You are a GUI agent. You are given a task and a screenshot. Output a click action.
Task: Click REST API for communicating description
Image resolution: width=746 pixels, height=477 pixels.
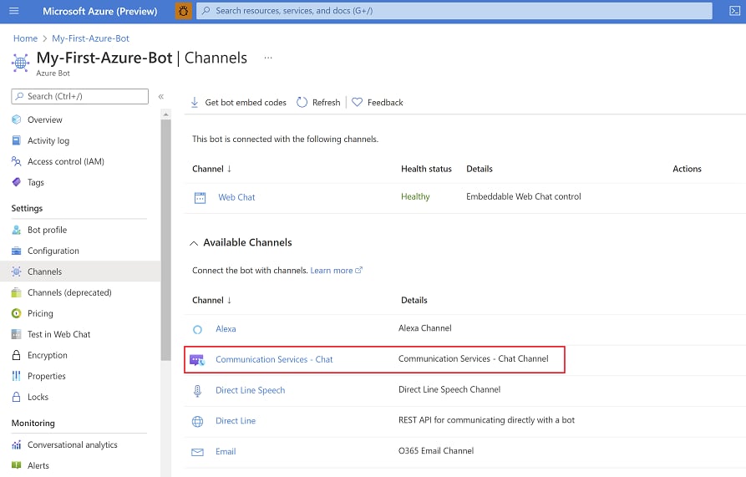point(486,420)
